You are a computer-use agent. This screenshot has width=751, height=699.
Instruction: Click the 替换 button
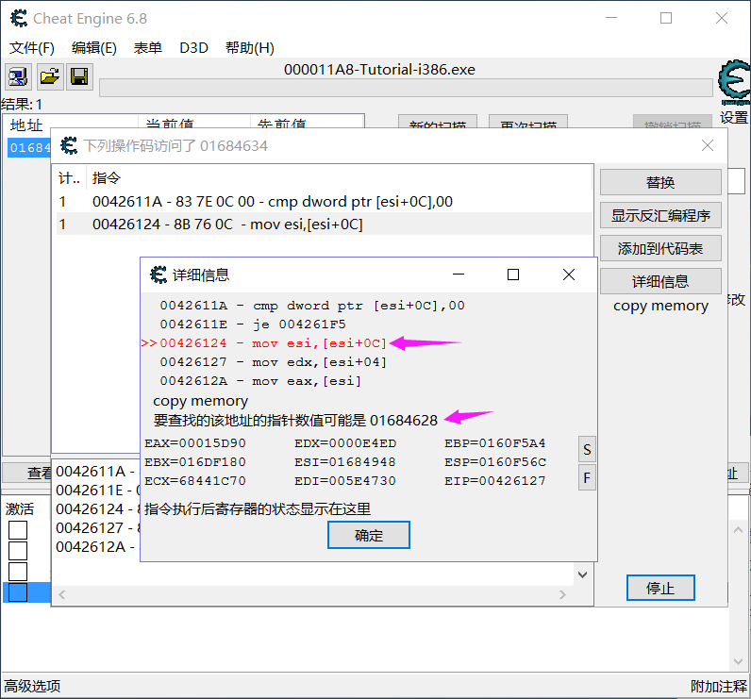tap(660, 182)
